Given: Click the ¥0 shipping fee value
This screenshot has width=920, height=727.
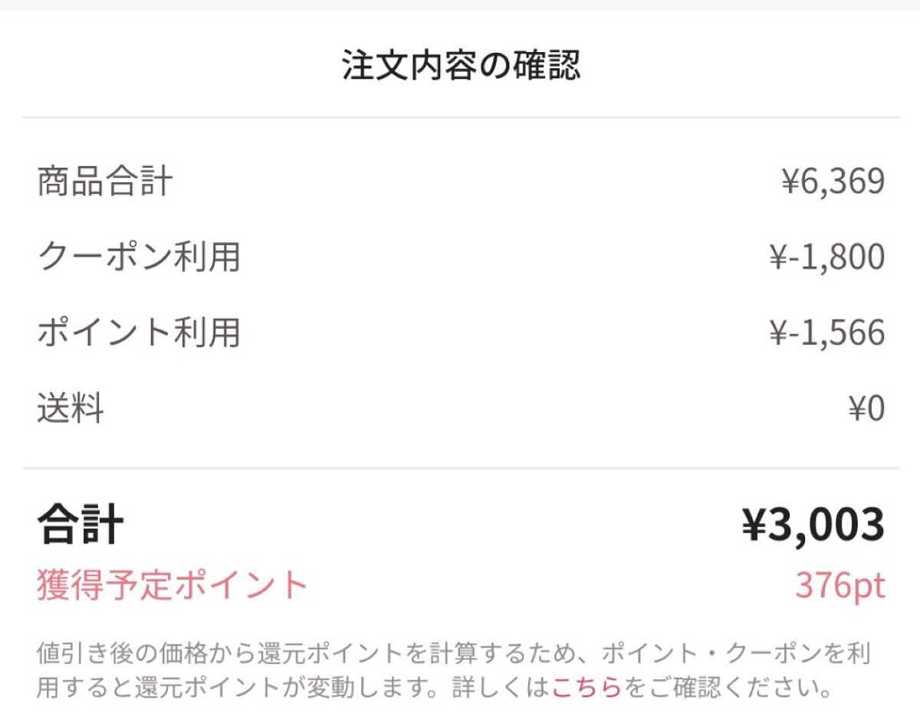Looking at the screenshot, I should 866,408.
